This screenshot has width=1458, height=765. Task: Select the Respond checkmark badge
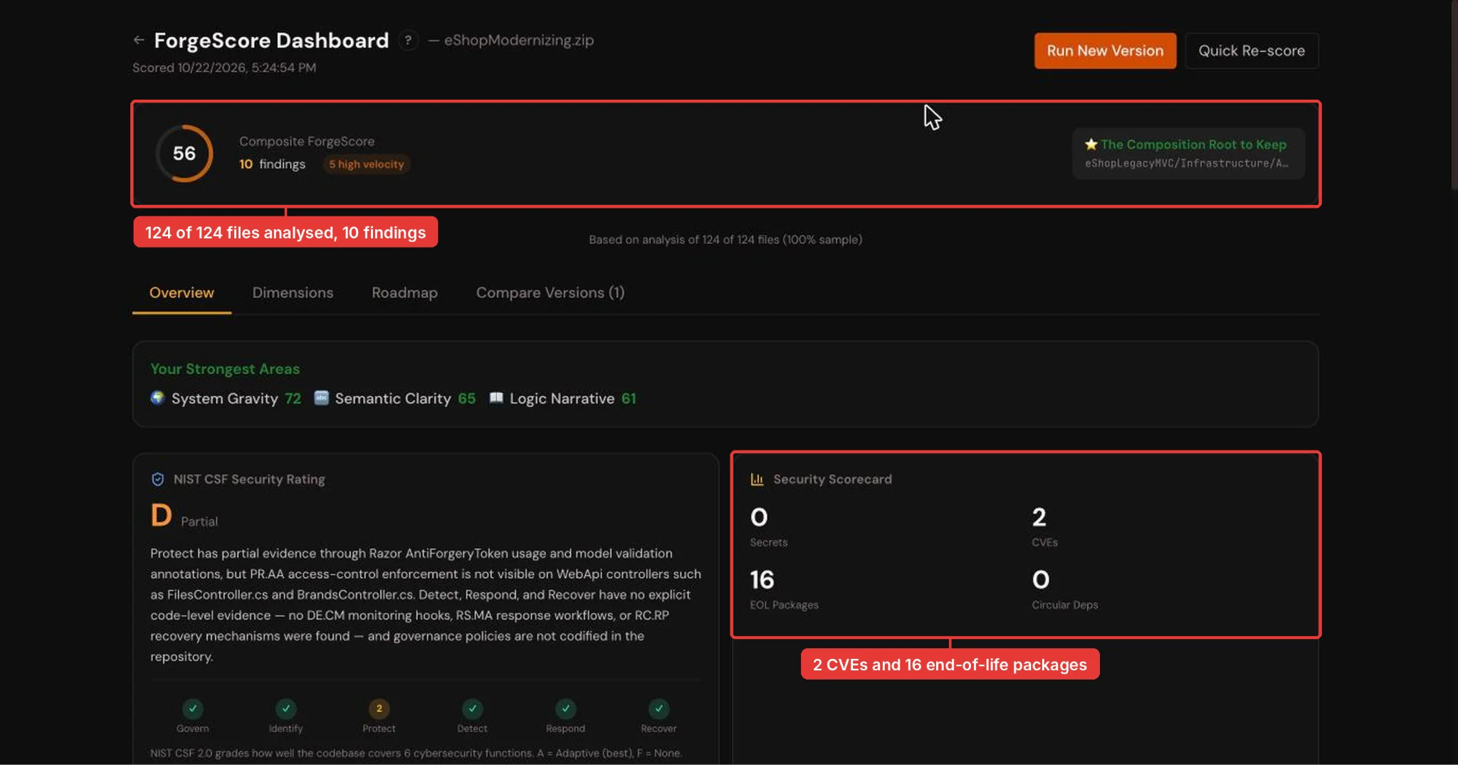[x=566, y=709]
